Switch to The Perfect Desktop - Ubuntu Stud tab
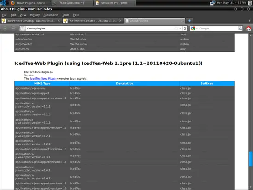 pyautogui.click(x=31, y=21)
